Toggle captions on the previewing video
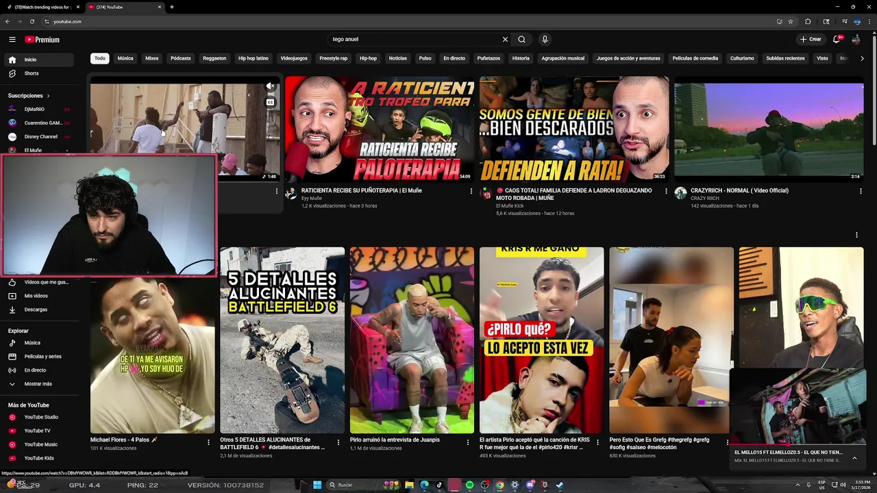877x493 pixels. [x=270, y=103]
